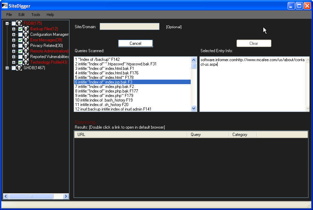Screen dimensions: 313x210
Task: Click the skull icon next to Backup Files
Action: tap(26, 29)
